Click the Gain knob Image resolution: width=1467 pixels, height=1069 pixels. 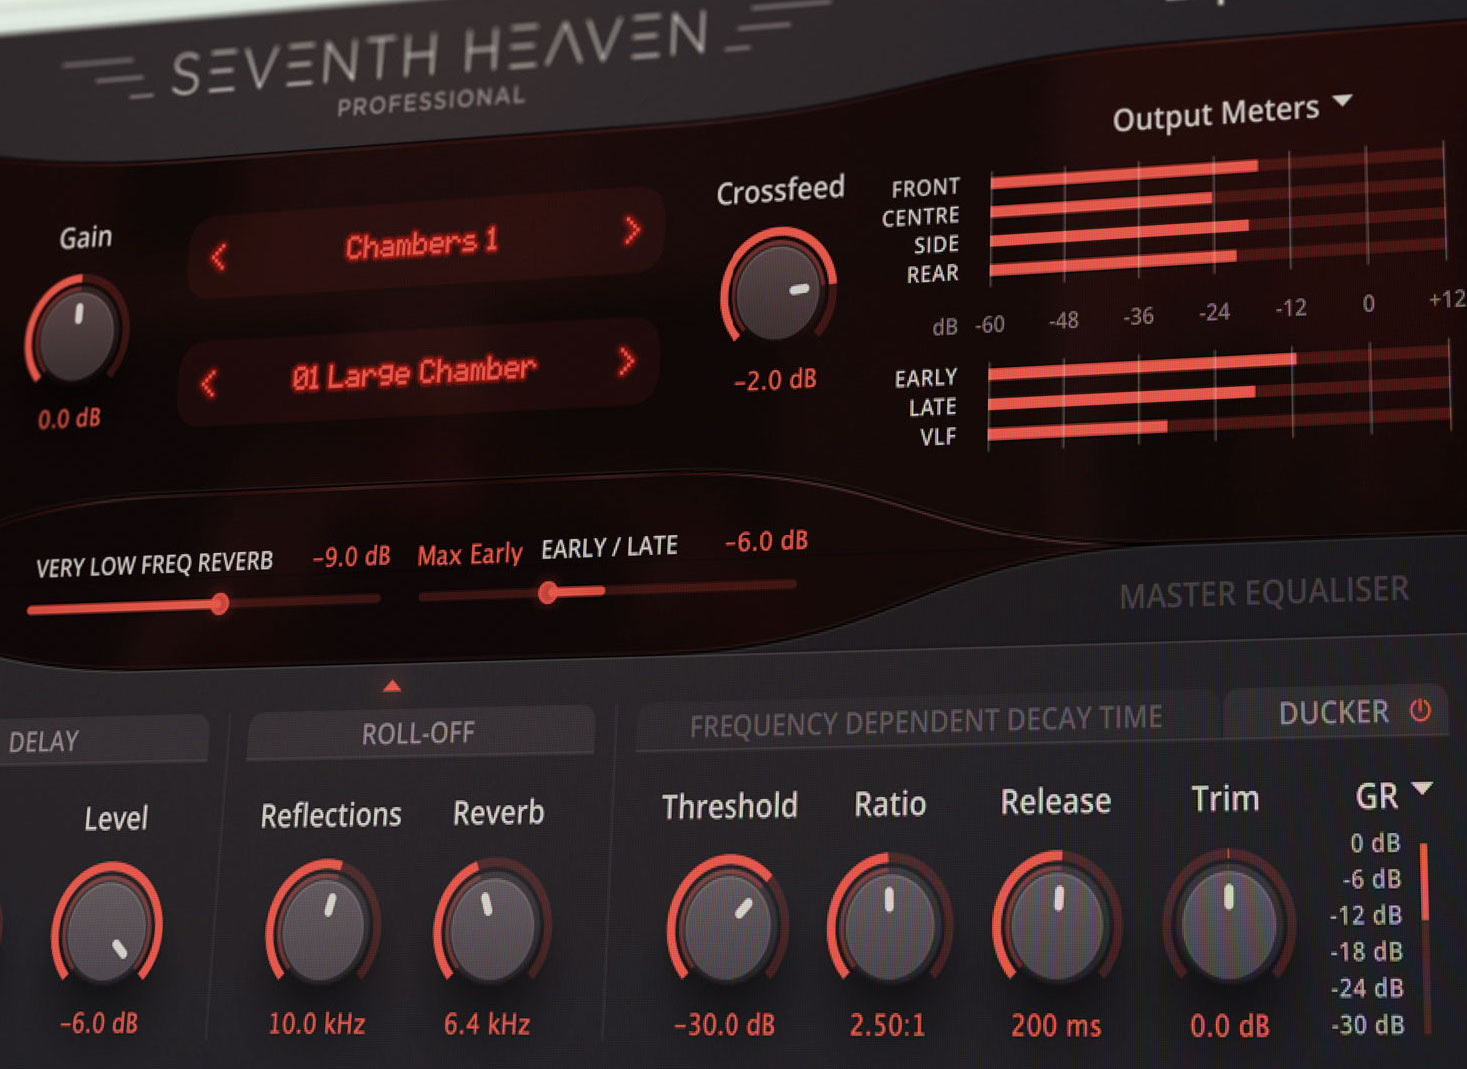click(x=76, y=334)
